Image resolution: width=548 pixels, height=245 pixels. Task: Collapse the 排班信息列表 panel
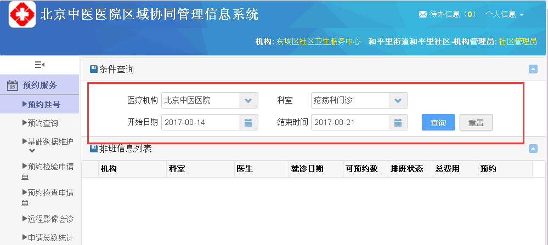coord(533,148)
